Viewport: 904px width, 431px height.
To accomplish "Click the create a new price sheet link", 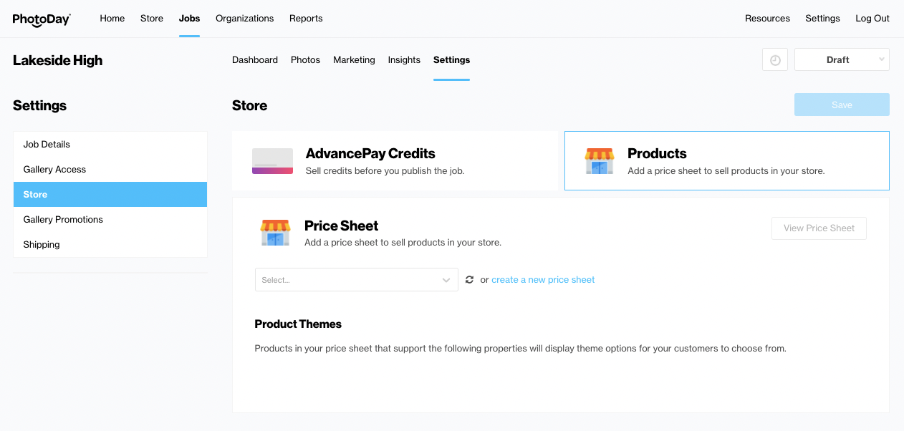I will (x=543, y=280).
